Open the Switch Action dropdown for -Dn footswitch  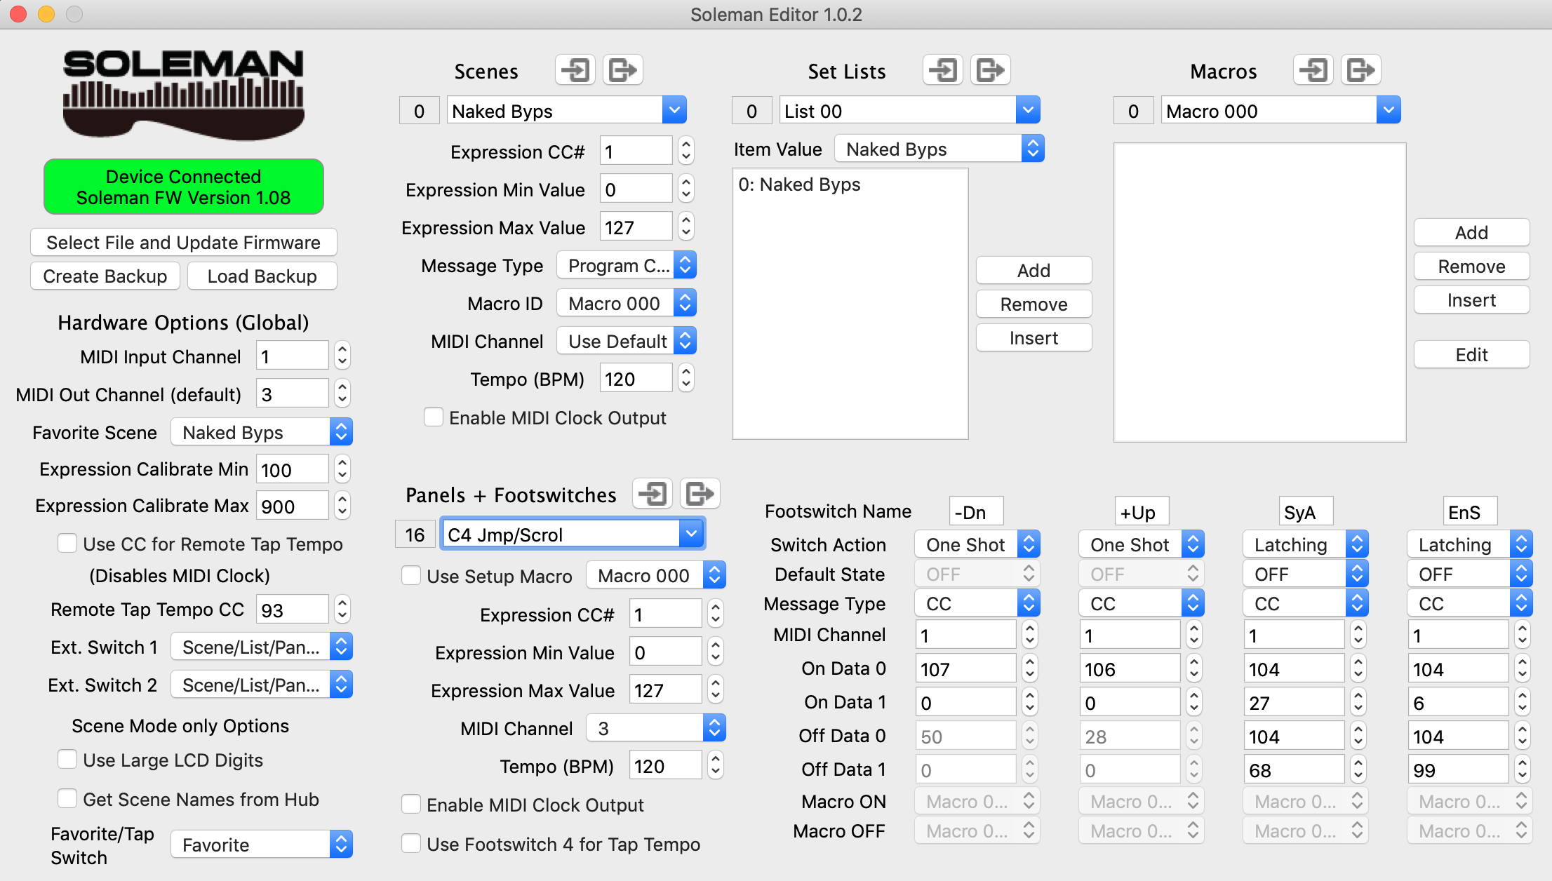click(977, 545)
